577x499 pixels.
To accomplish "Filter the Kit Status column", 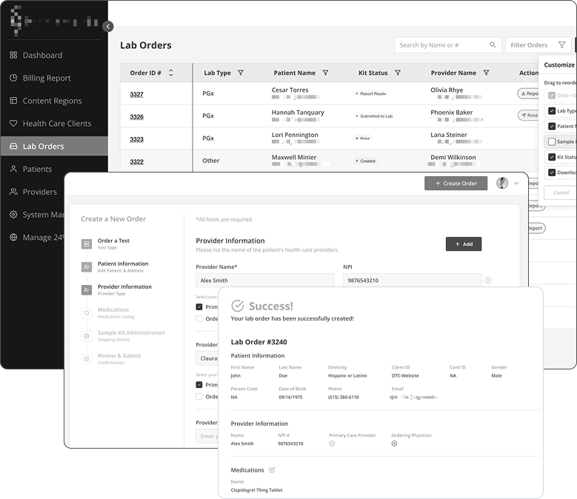I will coord(398,73).
